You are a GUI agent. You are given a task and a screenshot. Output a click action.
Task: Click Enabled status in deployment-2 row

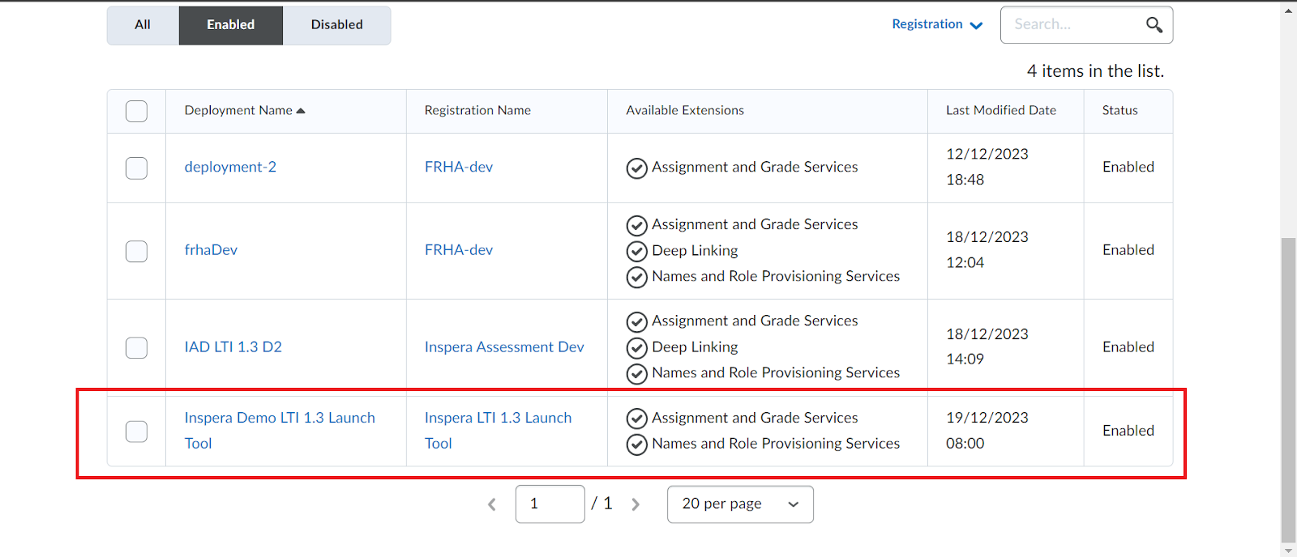pyautogui.click(x=1128, y=167)
